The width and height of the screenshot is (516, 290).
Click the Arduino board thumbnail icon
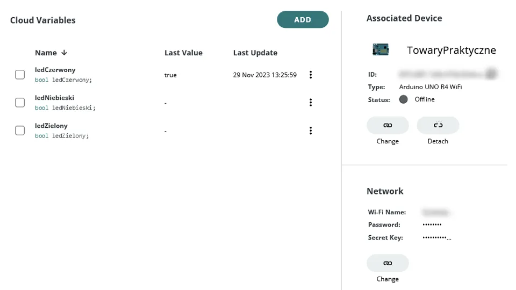point(381,49)
